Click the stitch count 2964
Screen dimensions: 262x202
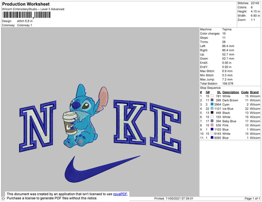(217, 104)
